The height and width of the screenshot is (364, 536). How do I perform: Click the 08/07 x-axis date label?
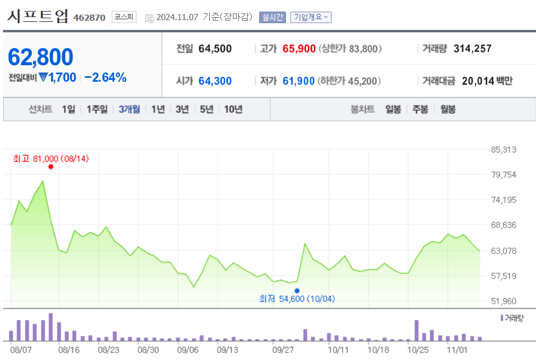(x=21, y=350)
